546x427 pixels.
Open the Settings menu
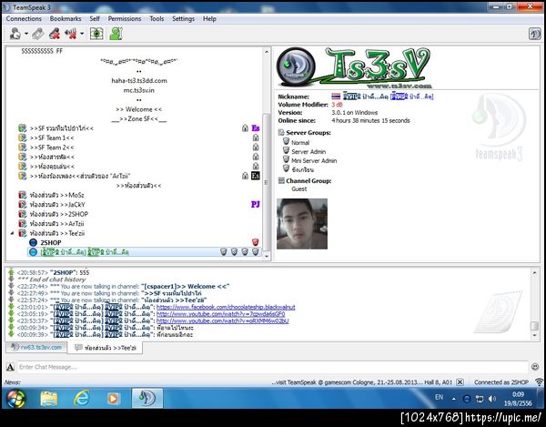click(184, 19)
